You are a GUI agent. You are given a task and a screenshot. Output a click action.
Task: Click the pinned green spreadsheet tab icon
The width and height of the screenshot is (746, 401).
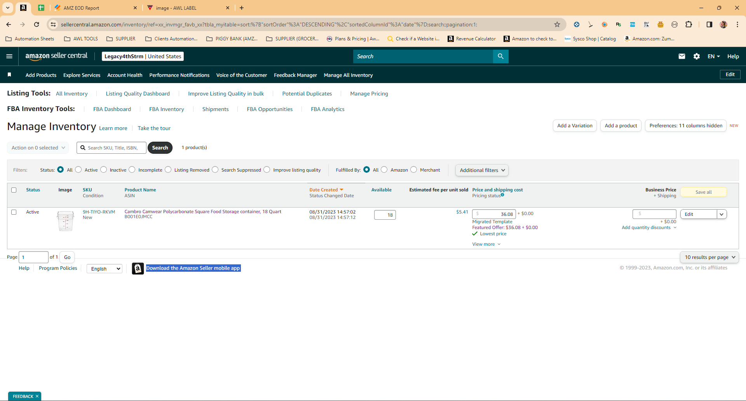[41, 8]
